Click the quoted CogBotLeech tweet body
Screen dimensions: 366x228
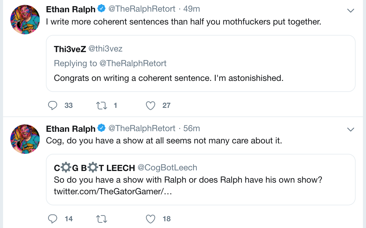tap(188, 180)
